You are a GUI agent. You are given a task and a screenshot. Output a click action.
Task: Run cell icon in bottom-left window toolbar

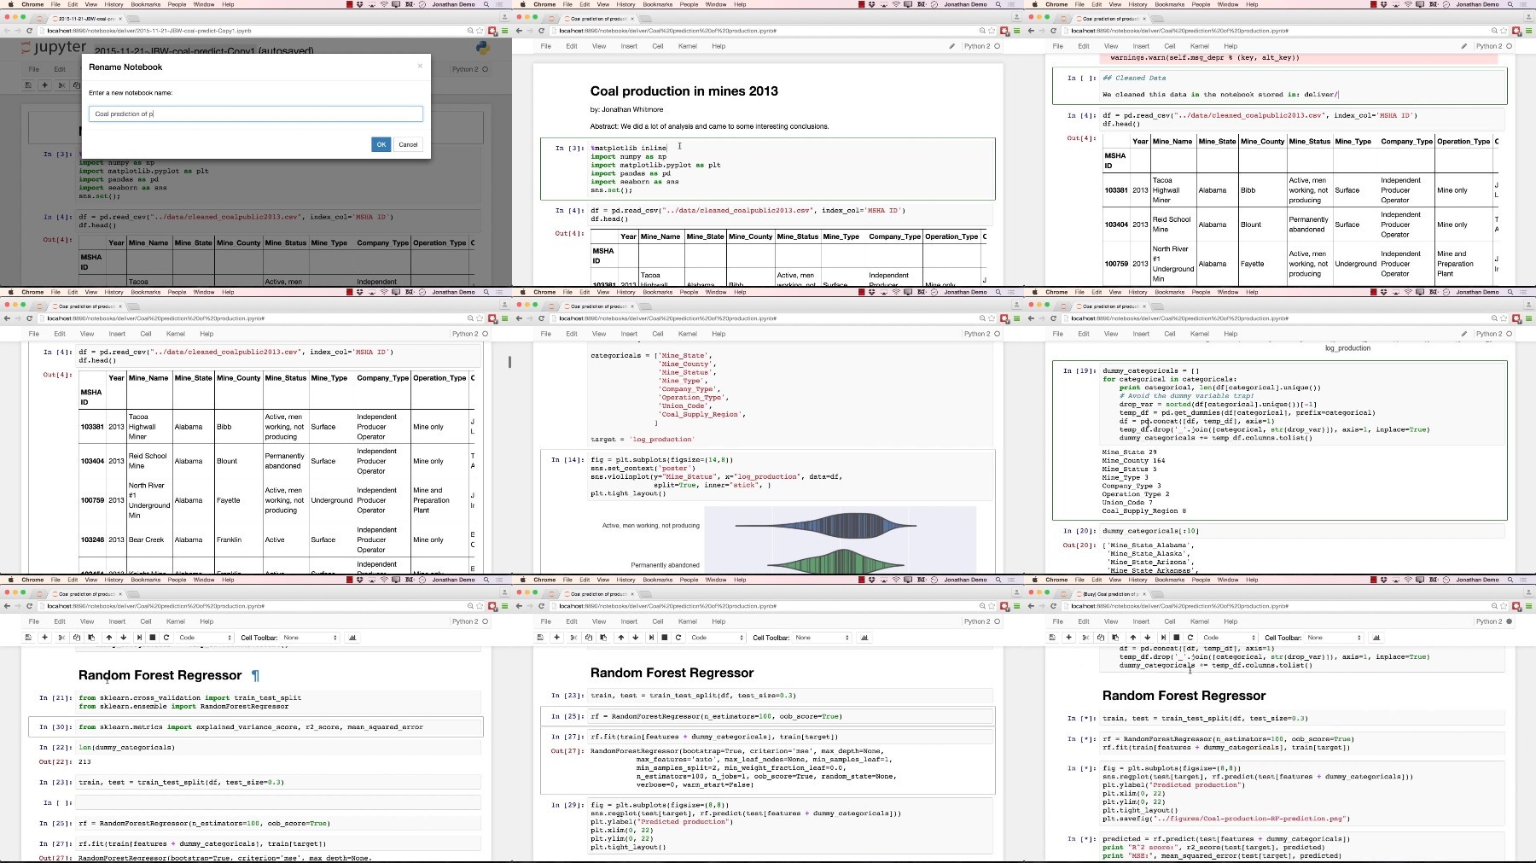(139, 637)
